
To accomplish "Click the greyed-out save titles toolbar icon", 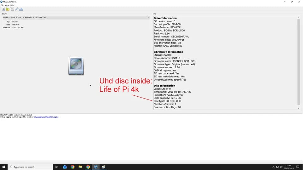I will pyautogui.click(x=12, y=9).
